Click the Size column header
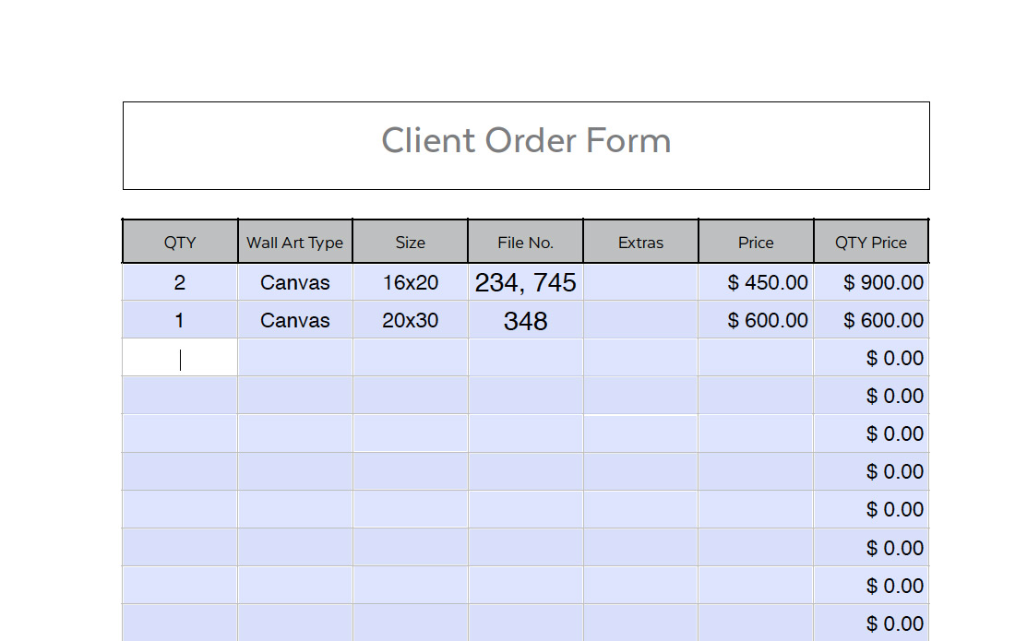The image size is (1027, 641). point(410,242)
